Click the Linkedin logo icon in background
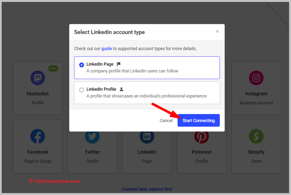This screenshot has height=195, width=291. (x=147, y=137)
